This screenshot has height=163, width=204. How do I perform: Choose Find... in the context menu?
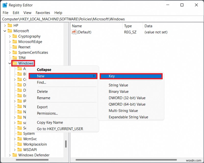click(63, 82)
